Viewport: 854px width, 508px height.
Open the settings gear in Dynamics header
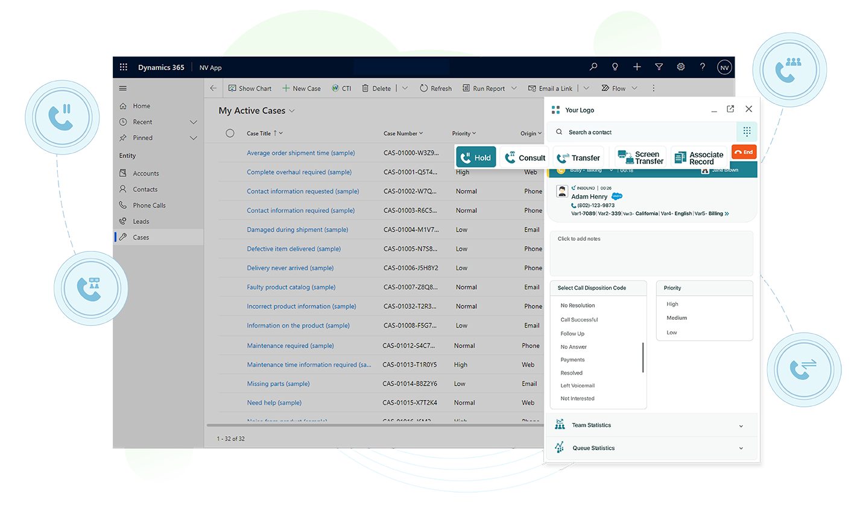pyautogui.click(x=681, y=67)
